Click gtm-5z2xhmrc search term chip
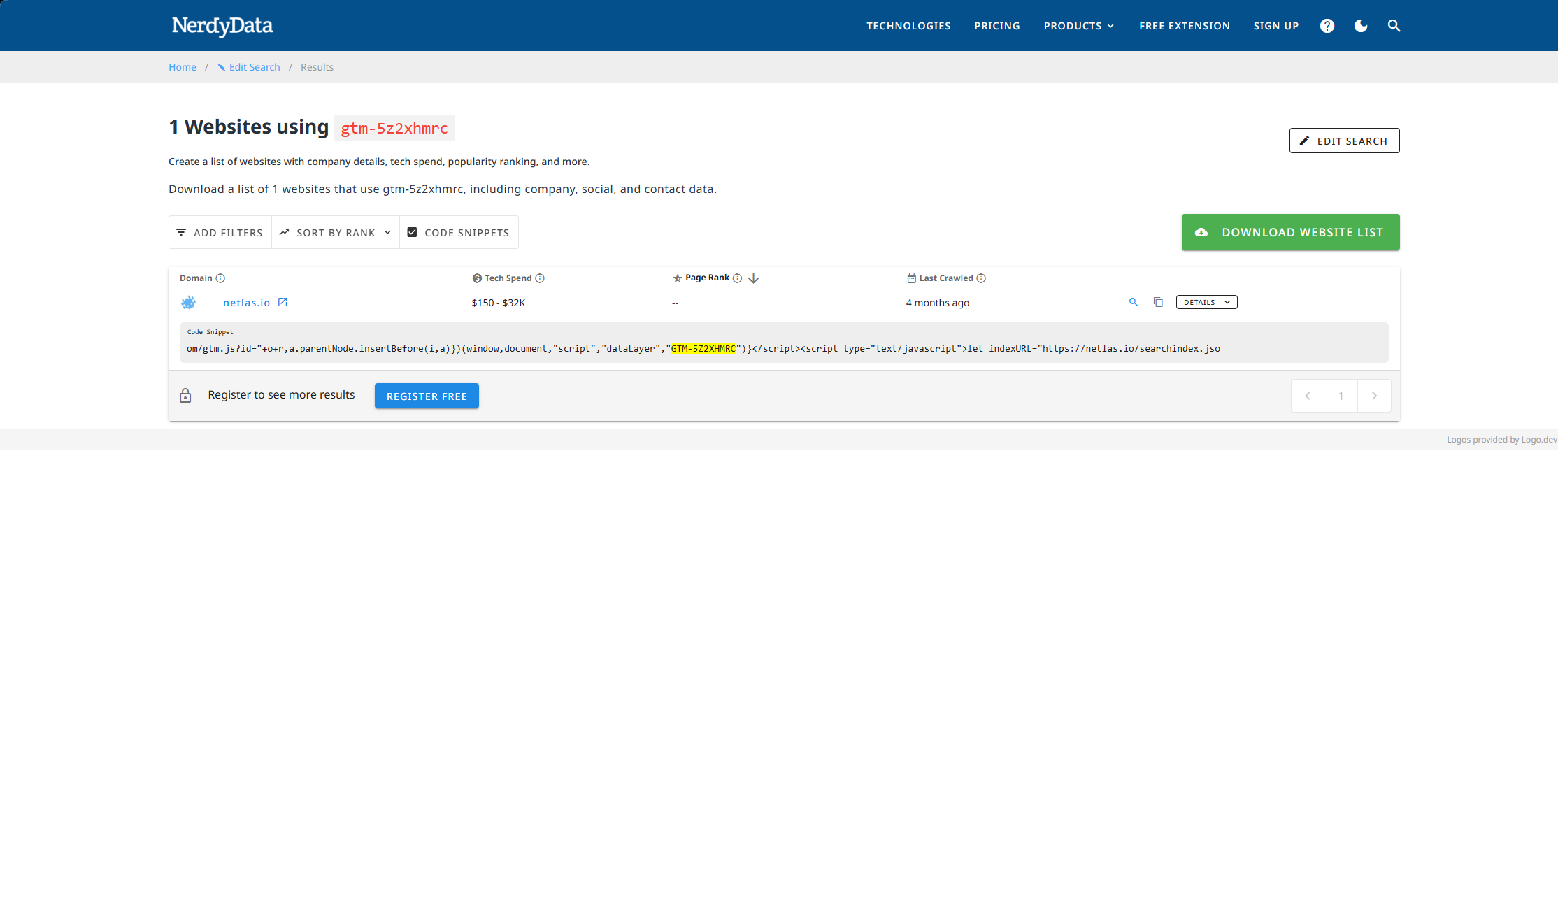The width and height of the screenshot is (1558, 911). click(394, 128)
